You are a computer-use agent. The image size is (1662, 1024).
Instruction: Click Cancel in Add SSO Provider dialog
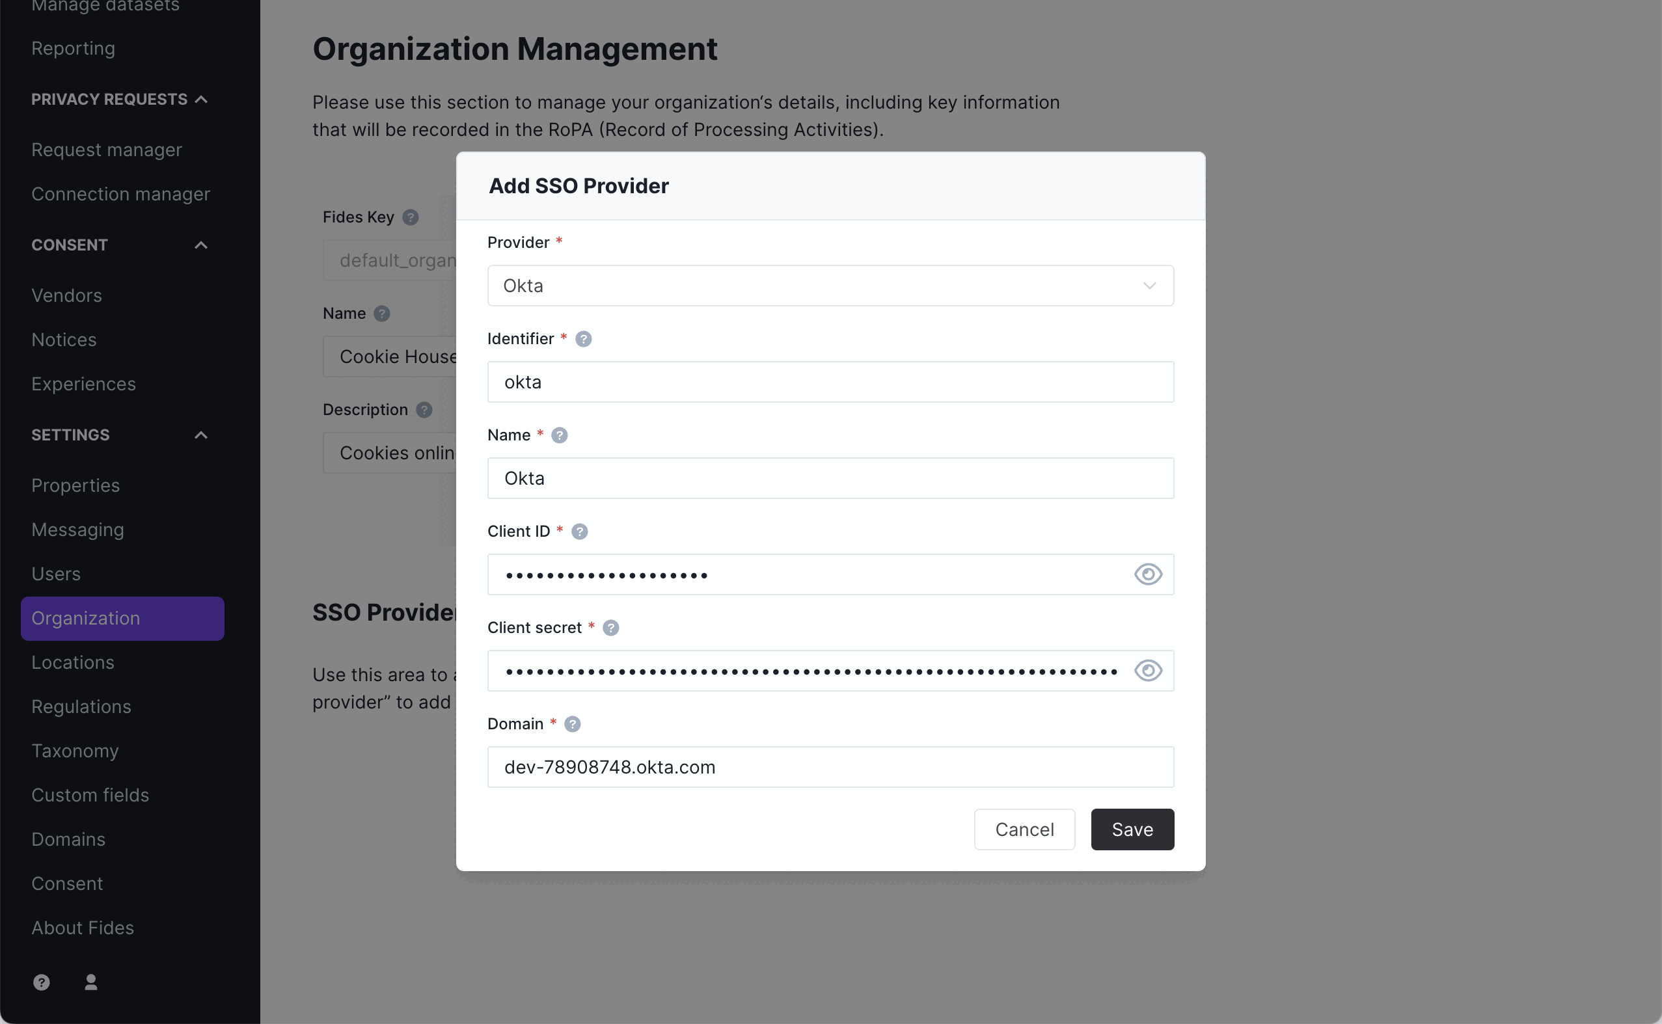tap(1024, 829)
